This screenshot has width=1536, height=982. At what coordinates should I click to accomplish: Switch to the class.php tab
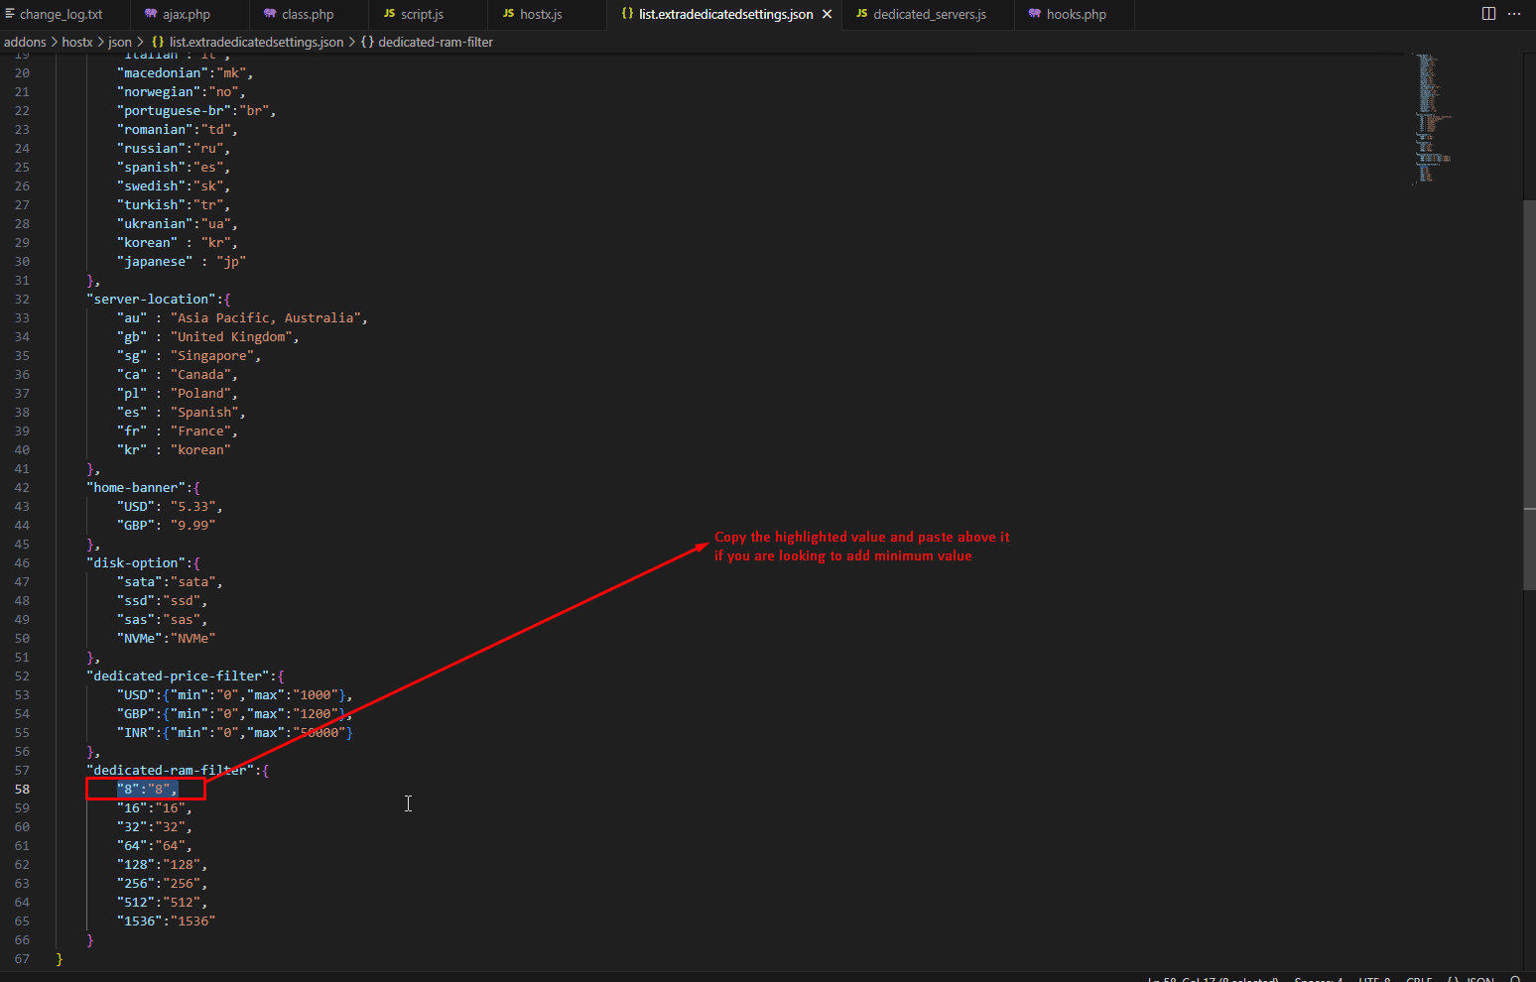click(308, 14)
